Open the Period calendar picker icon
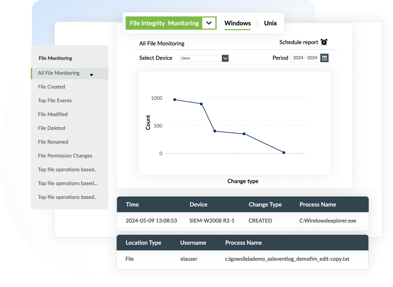 [x=325, y=58]
